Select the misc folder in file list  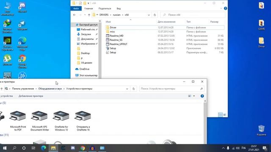pos(164,32)
